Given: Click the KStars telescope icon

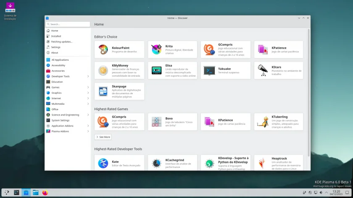Looking at the screenshot, I should tap(263, 70).
